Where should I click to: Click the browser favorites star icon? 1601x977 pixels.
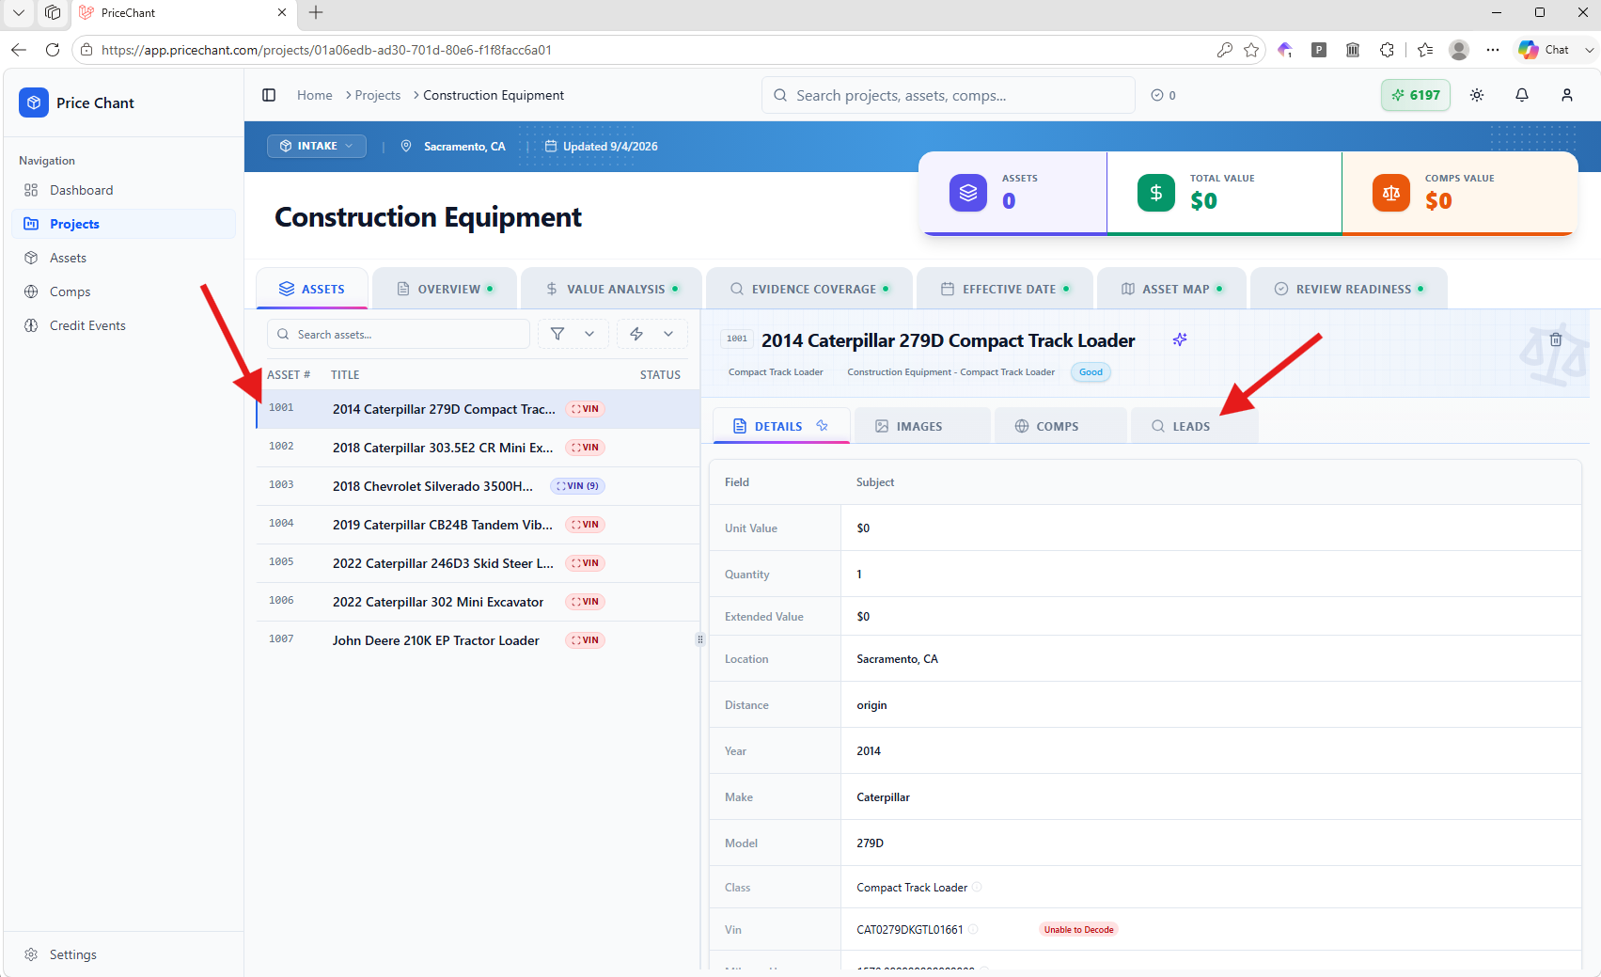pyautogui.click(x=1251, y=50)
